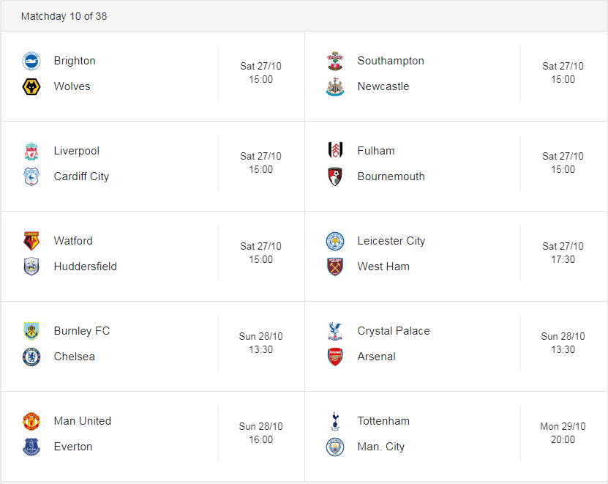The width and height of the screenshot is (608, 484).
Task: Open the Leicester City team link
Action: 391,241
